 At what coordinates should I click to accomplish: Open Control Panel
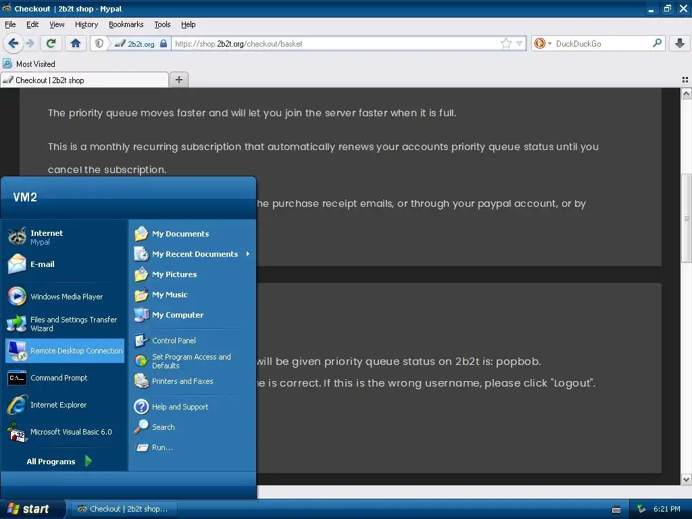click(x=192, y=341)
